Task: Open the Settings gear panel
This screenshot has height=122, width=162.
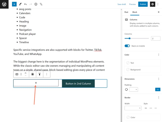Action: (x=153, y=4)
